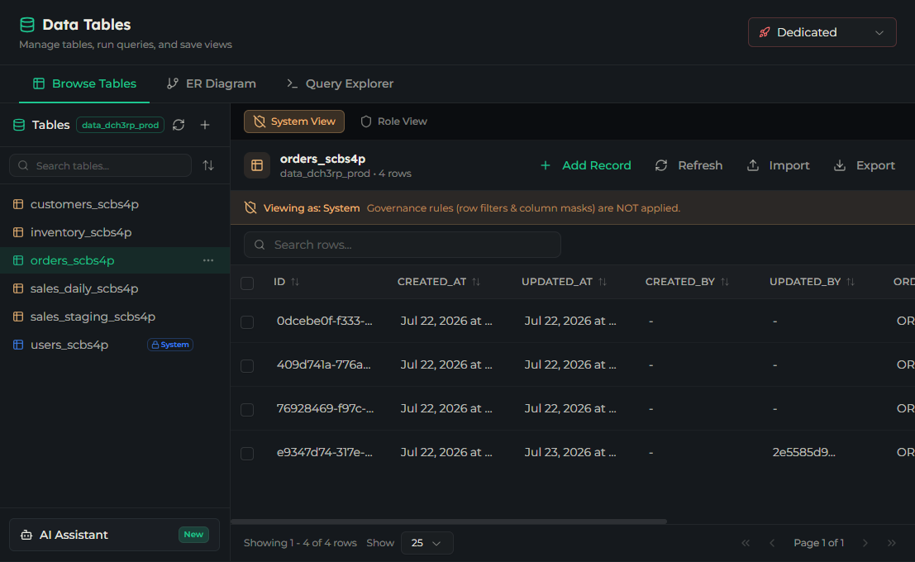
Task: Click the Data Tables database icon in the header
Action: pyautogui.click(x=26, y=25)
